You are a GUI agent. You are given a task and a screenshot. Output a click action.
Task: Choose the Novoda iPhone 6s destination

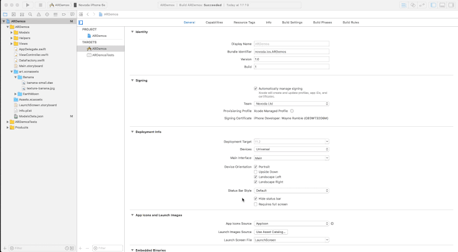point(89,5)
